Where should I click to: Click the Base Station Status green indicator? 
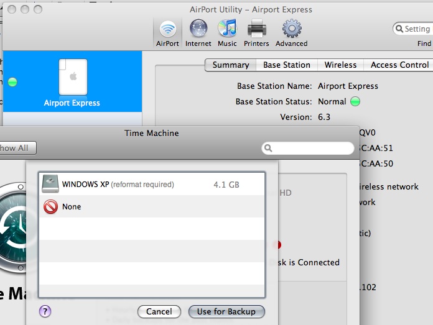(355, 101)
